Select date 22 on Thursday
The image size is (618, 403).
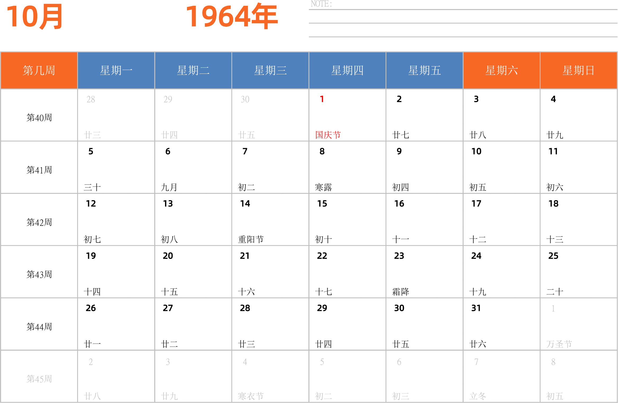tap(322, 256)
